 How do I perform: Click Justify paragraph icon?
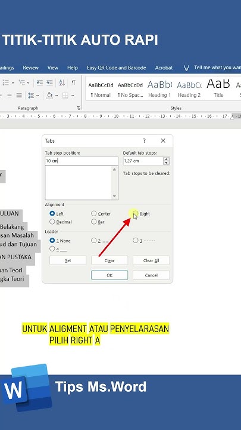click(19, 96)
